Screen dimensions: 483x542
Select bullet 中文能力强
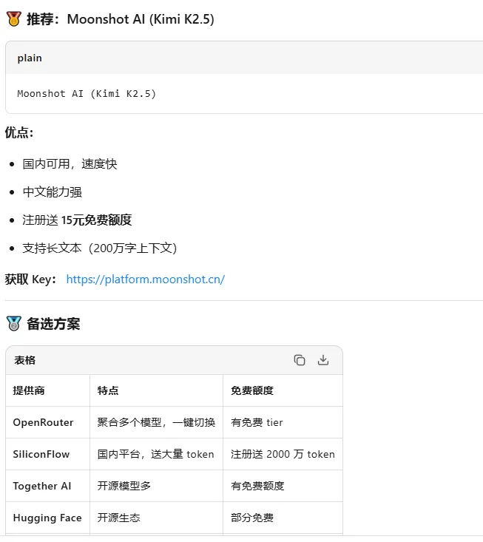click(53, 192)
